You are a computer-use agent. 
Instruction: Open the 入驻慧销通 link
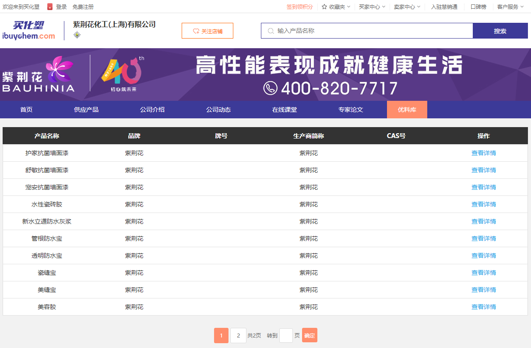click(x=444, y=7)
